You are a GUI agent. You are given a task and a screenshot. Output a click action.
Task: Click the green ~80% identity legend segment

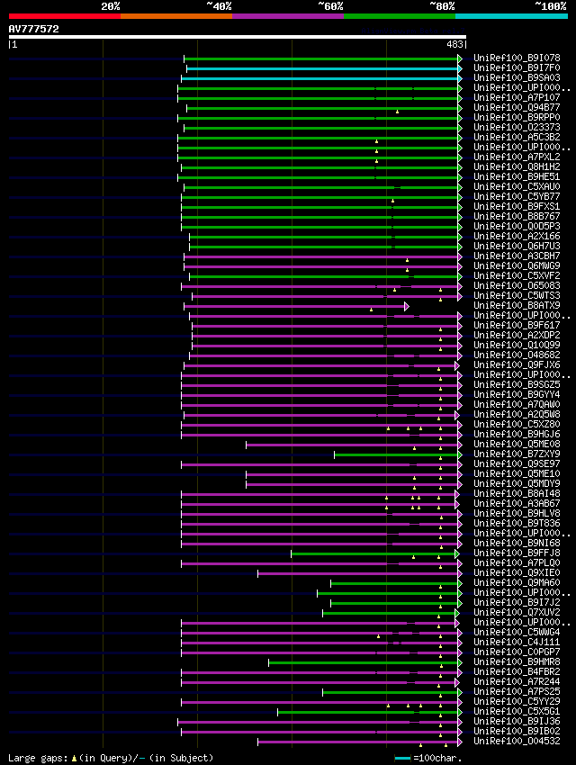tap(400, 16)
